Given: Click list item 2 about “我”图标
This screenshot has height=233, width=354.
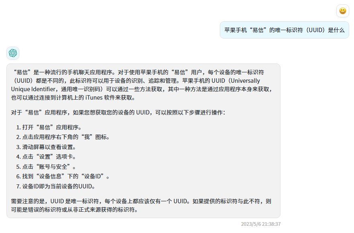Looking at the screenshot, I should click(x=63, y=137).
